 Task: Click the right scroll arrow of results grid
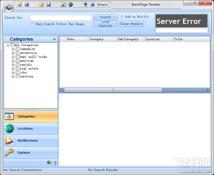click(x=208, y=90)
